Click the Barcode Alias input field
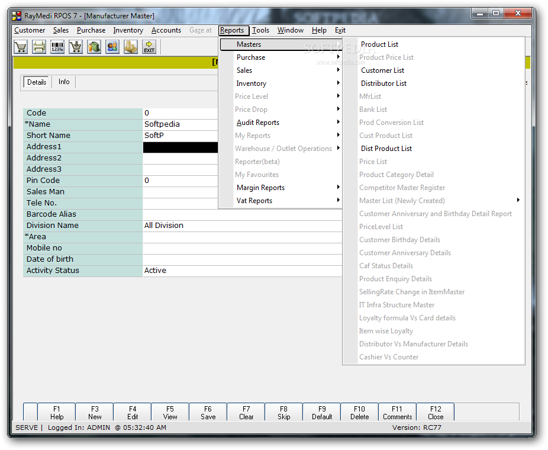 [243, 214]
